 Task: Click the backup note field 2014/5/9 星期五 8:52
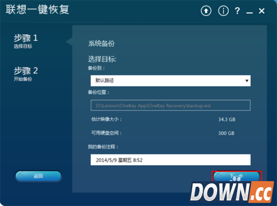[x=171, y=160]
